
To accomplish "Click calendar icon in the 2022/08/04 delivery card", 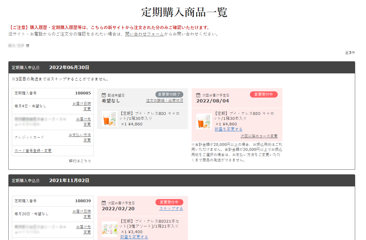I will [x=198, y=95].
